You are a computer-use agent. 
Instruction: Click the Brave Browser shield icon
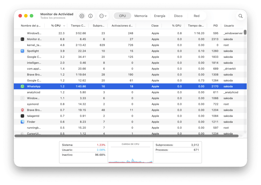click(x=23, y=110)
